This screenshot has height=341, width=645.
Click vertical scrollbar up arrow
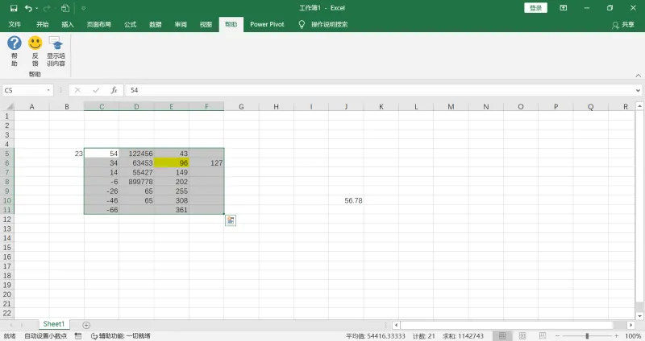[639, 106]
